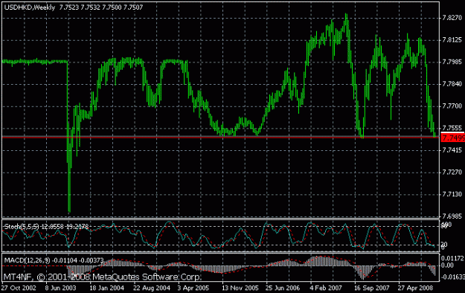Click the 7.7130 price scale label
This screenshot has height=293, width=465.
click(452, 194)
